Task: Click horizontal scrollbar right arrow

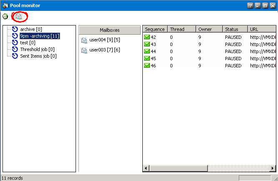Action: click(x=273, y=168)
